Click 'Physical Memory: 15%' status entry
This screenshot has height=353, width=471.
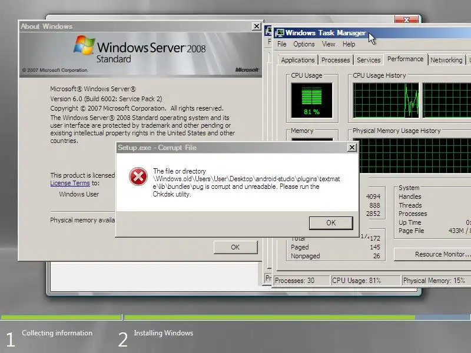436,281
